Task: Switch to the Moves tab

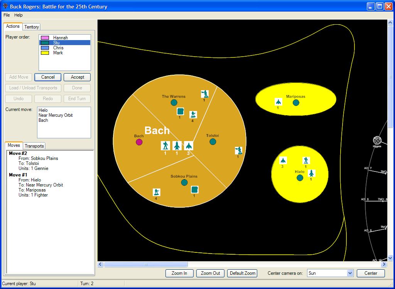Action: click(x=14, y=145)
